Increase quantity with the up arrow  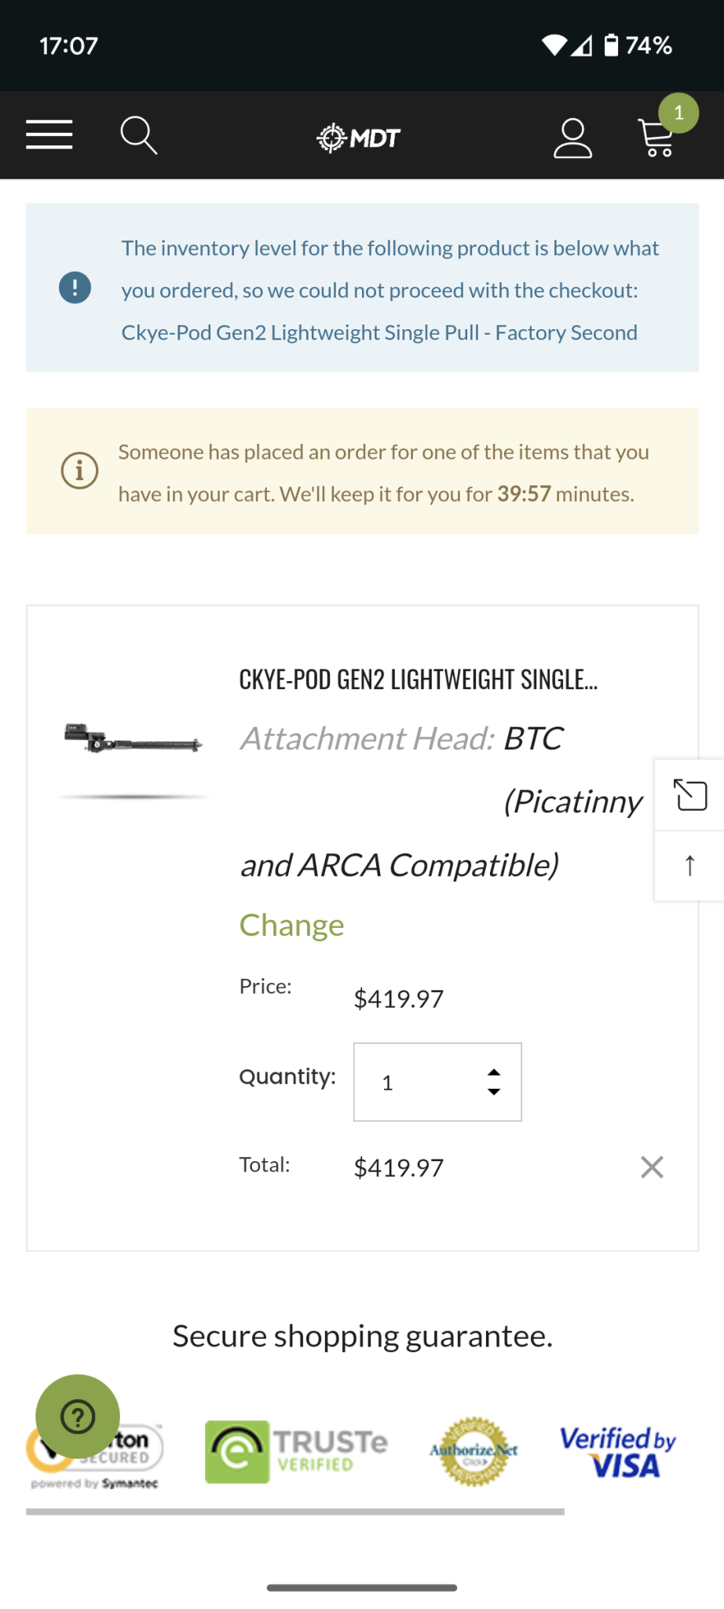494,1072
